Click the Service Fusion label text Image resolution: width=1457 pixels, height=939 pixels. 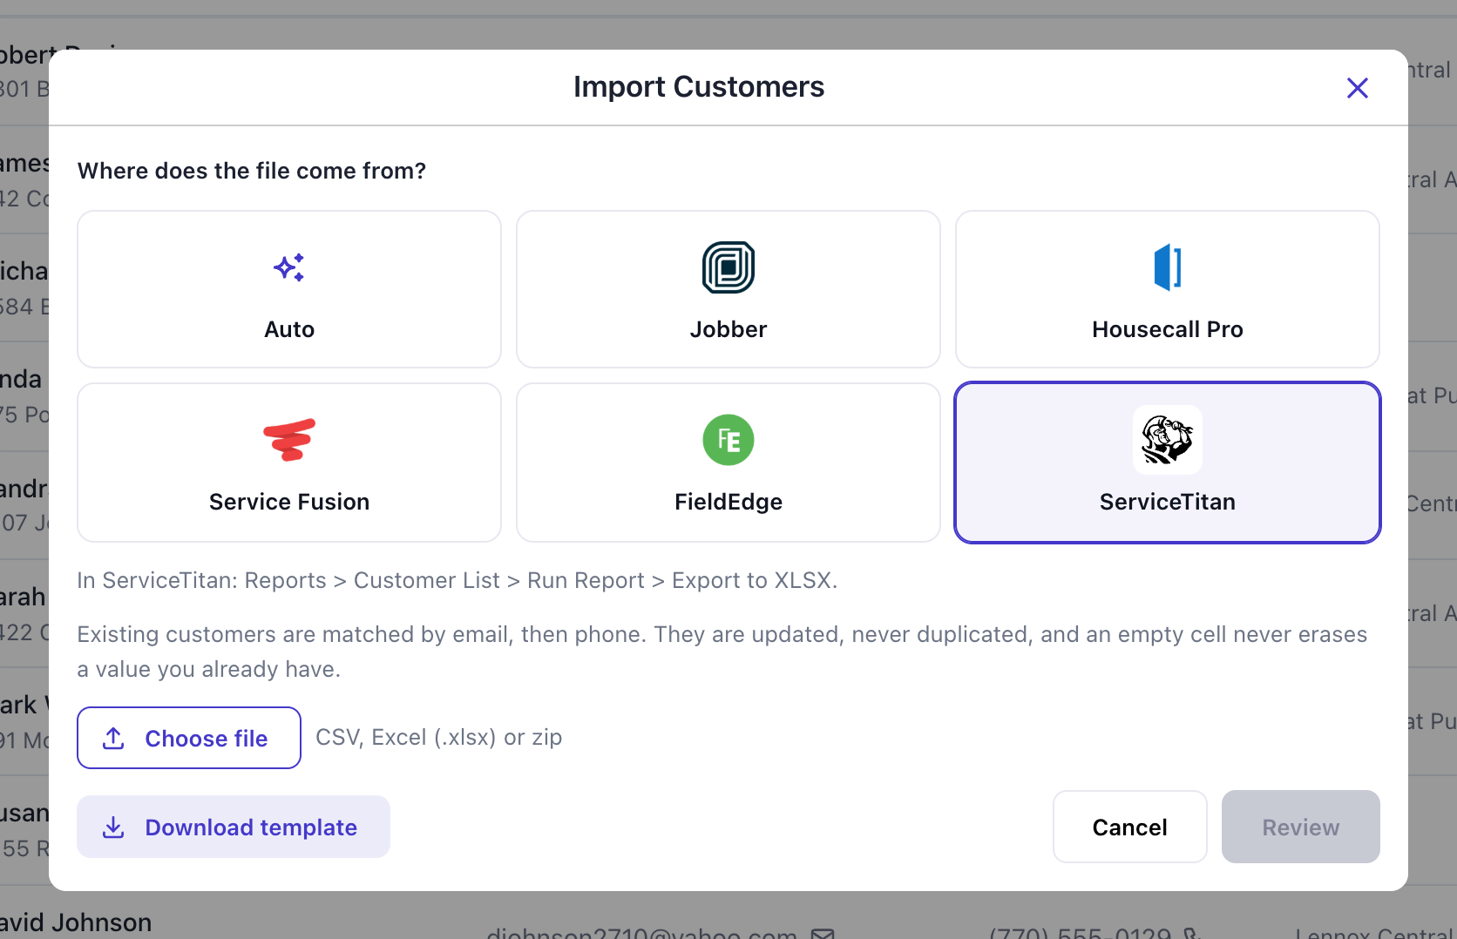coord(289,502)
